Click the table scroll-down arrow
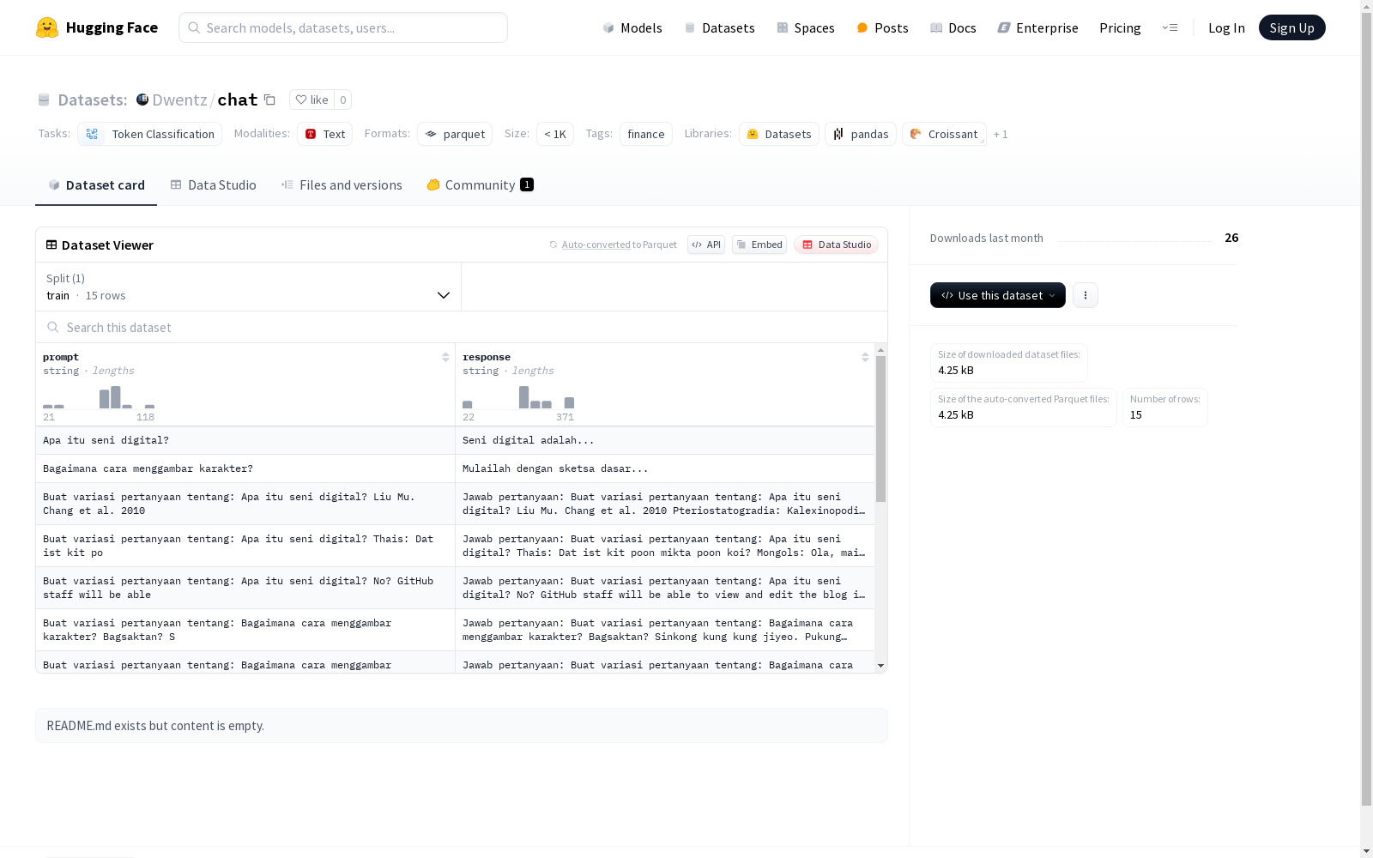The image size is (1373, 858). [880, 666]
